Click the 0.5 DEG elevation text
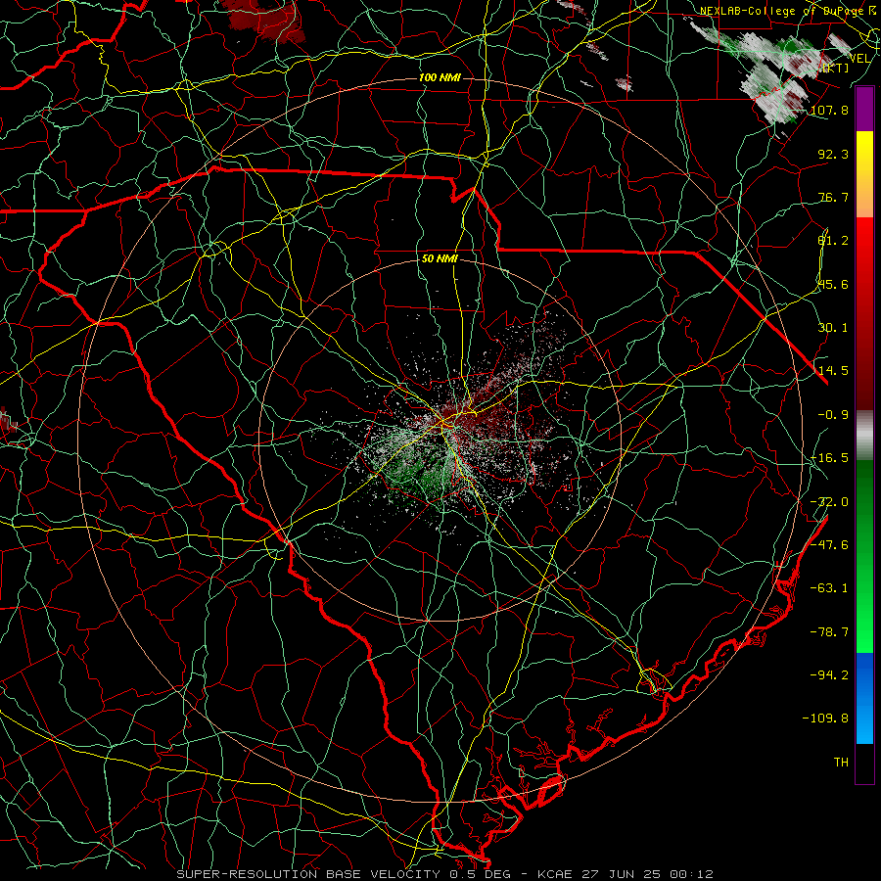Image resolution: width=881 pixels, height=881 pixels. point(479,874)
